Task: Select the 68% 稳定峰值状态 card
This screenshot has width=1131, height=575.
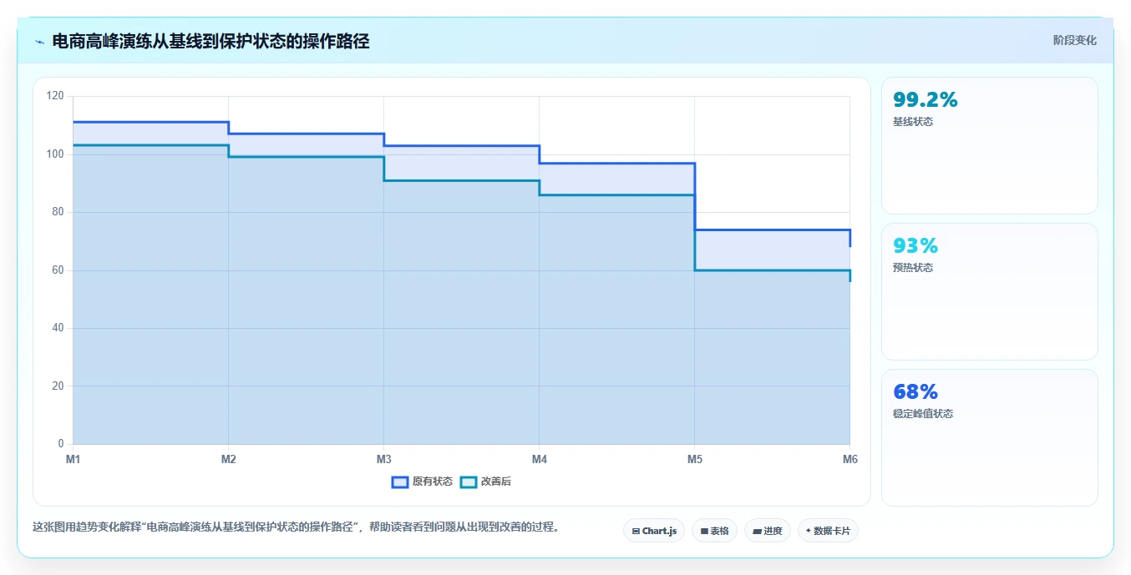Action: [990, 437]
